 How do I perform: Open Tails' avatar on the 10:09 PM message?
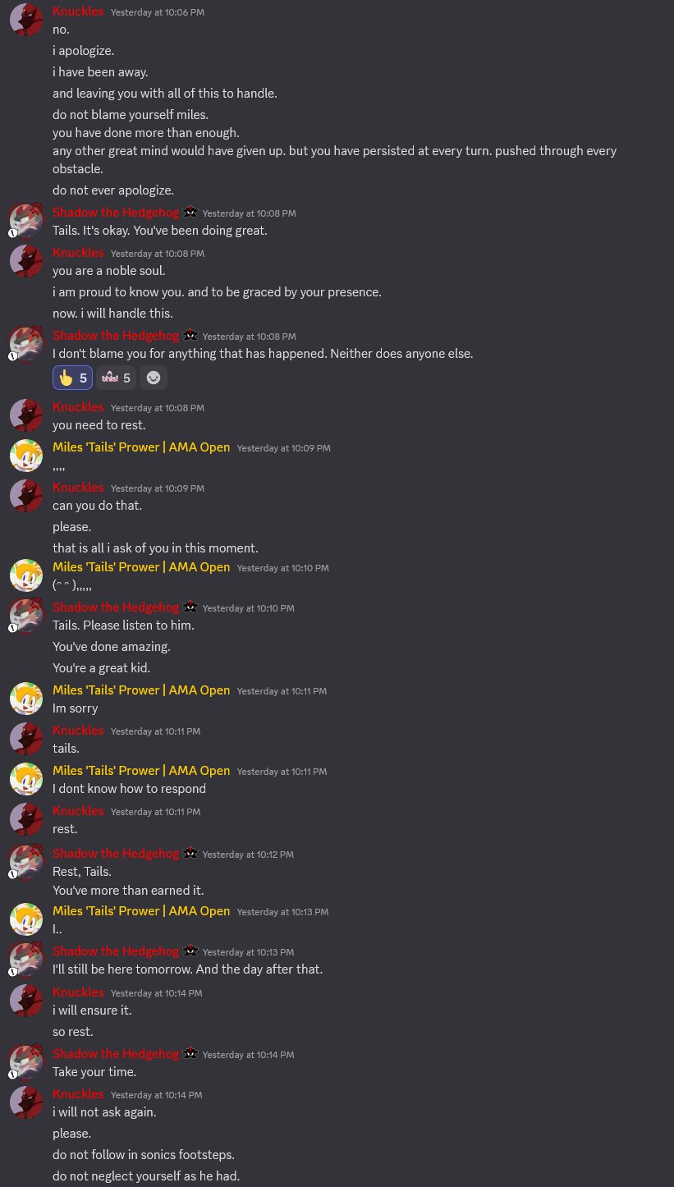[26, 456]
